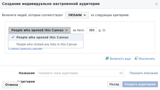Click the Включить еще link text
160x90 pixels.
click(x=120, y=59)
